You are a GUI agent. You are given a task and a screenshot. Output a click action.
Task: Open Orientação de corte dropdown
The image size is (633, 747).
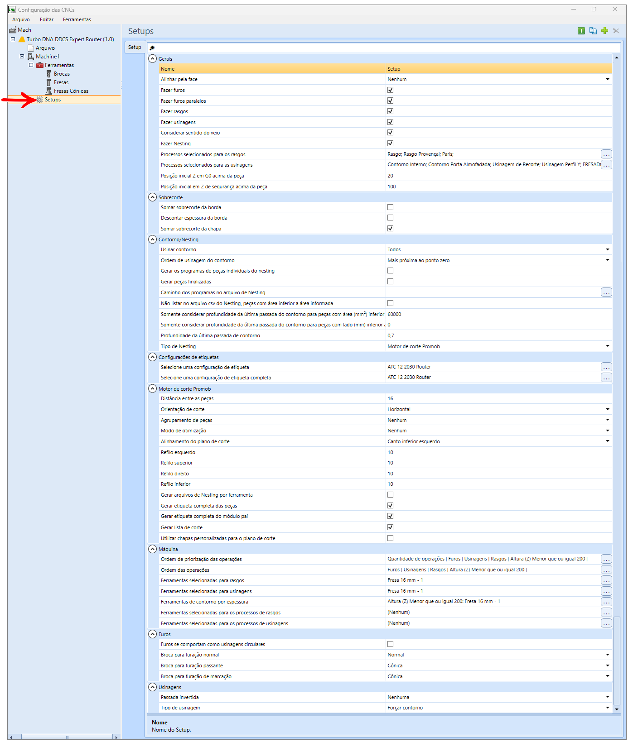[607, 409]
